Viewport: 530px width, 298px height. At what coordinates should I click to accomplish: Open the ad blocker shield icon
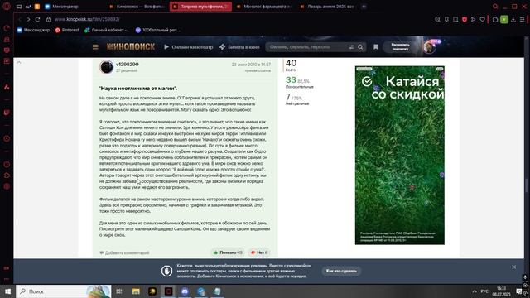pyautogui.click(x=465, y=19)
